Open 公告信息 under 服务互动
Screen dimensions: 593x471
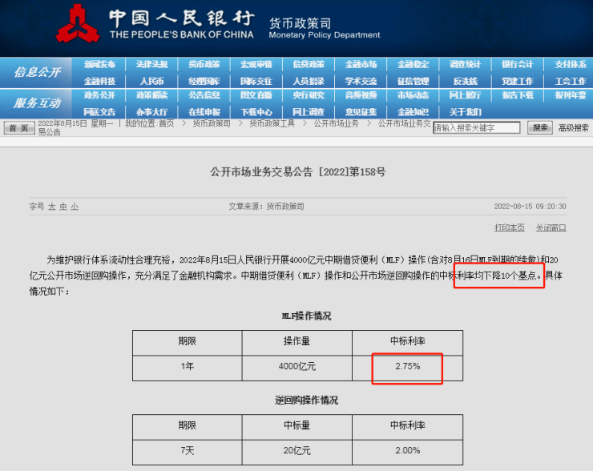click(x=204, y=95)
